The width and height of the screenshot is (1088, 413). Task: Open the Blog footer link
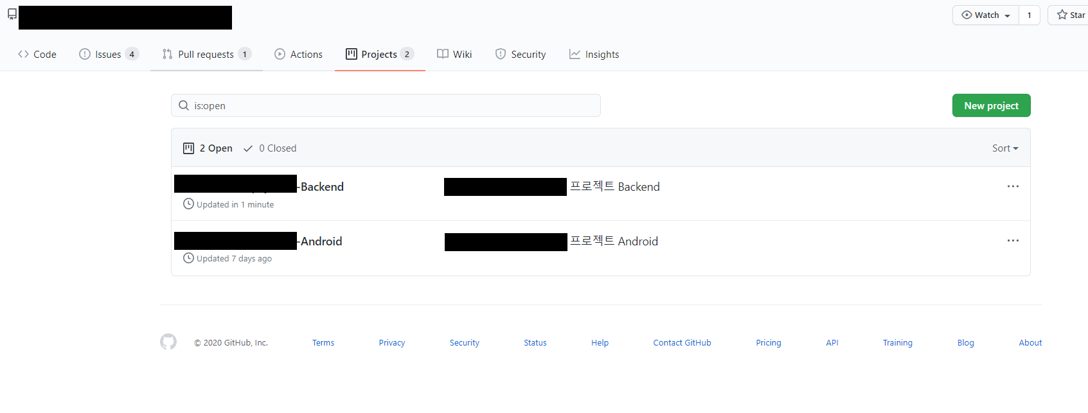pos(966,343)
